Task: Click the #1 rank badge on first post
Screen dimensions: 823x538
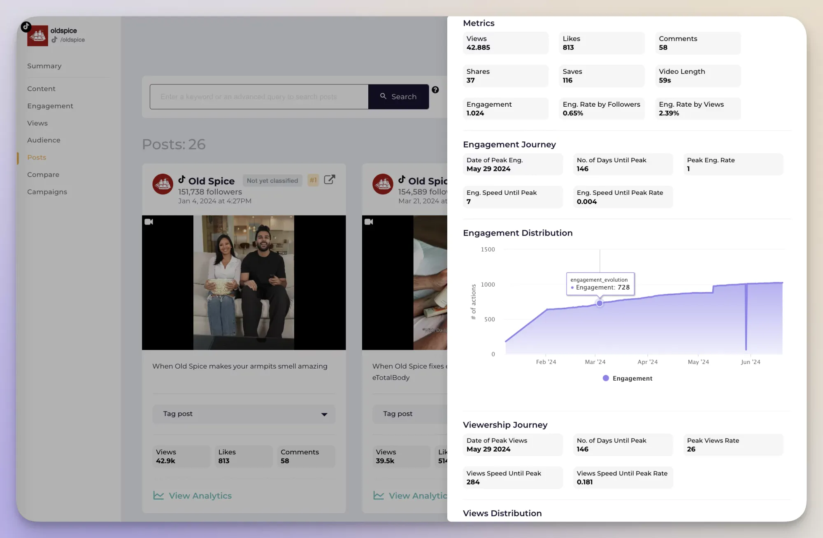Action: [313, 180]
